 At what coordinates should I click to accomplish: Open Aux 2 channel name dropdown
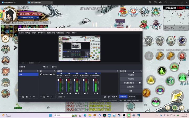point(90,75)
